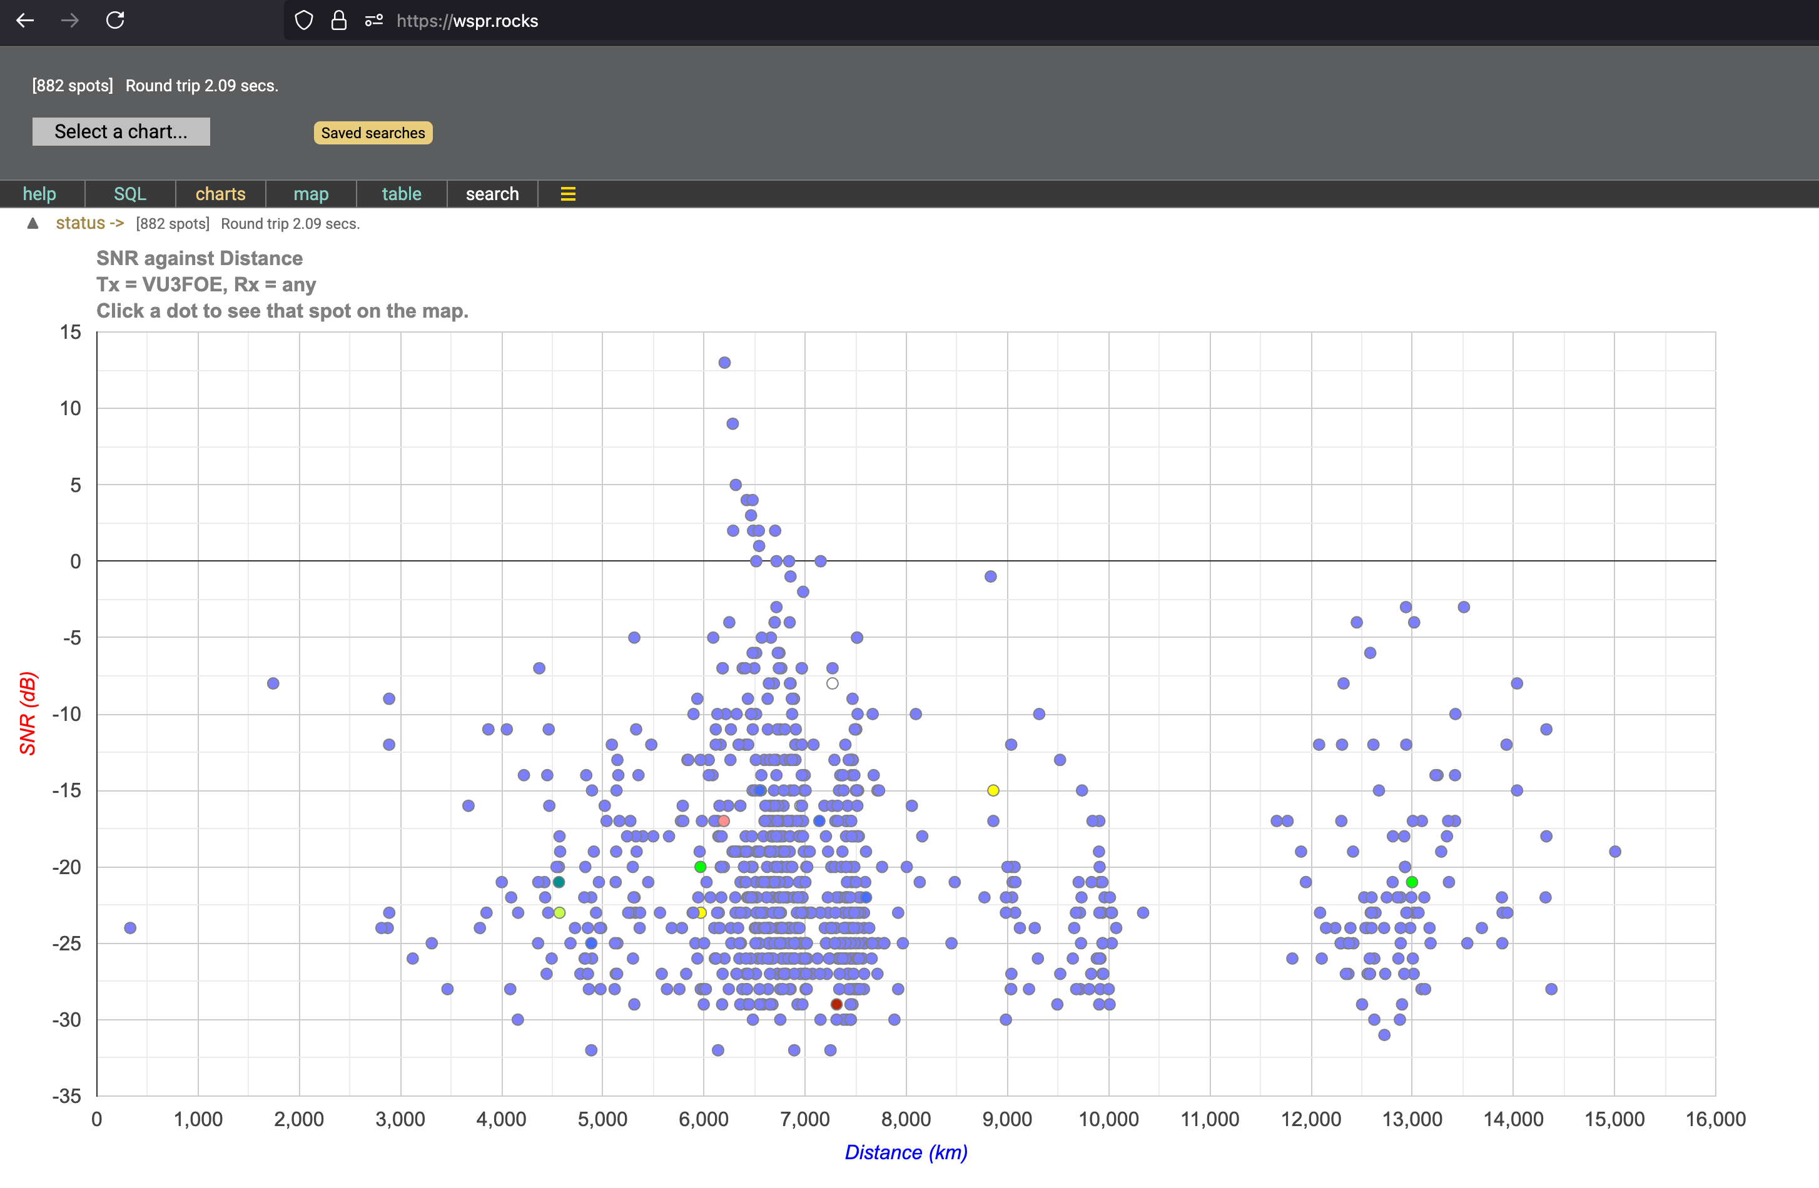
Task: Open site permissions icon in address bar
Action: coord(373,21)
